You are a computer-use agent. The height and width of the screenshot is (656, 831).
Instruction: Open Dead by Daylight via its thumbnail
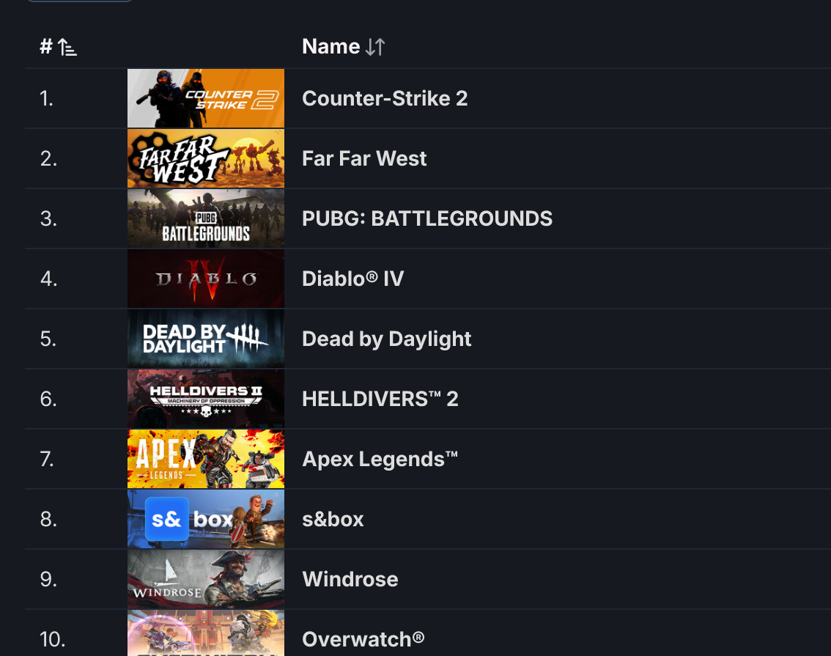click(205, 339)
